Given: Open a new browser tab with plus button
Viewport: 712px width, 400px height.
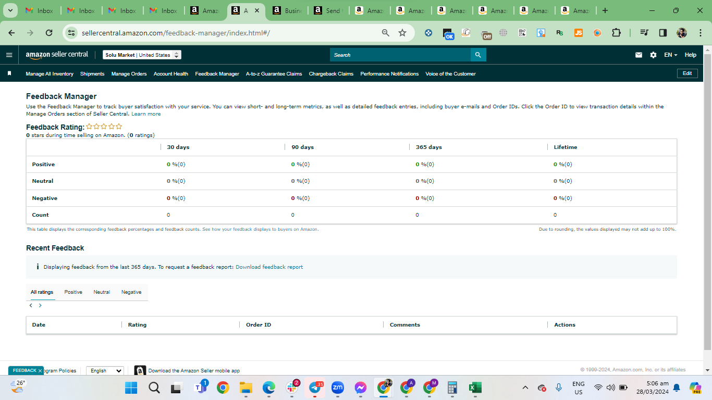Looking at the screenshot, I should (x=605, y=10).
